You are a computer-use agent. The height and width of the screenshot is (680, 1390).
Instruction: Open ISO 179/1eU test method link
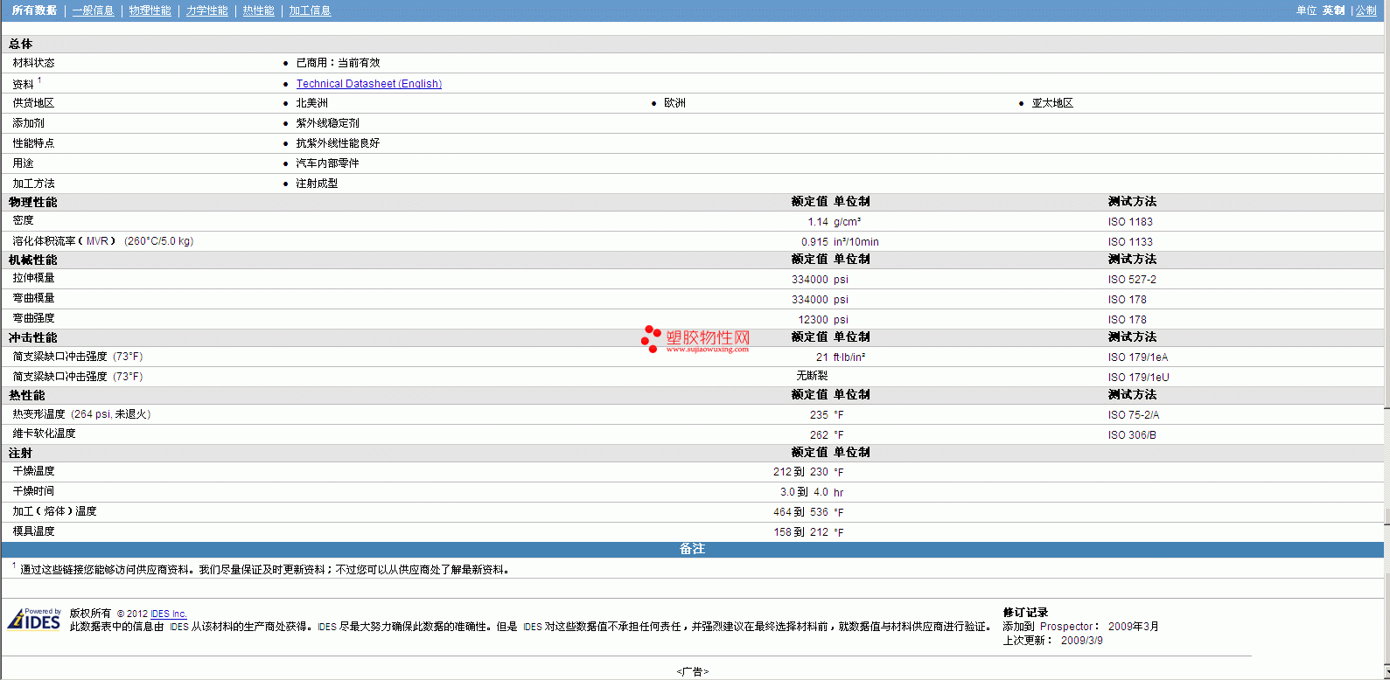pos(1138,378)
